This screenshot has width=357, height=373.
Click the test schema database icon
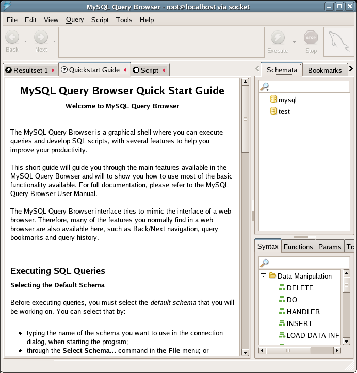coord(273,111)
